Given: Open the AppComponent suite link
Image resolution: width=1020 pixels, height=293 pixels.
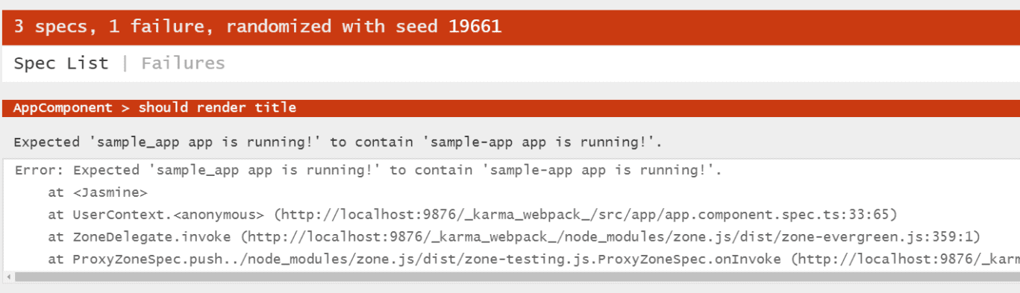Looking at the screenshot, I should click(x=63, y=107).
